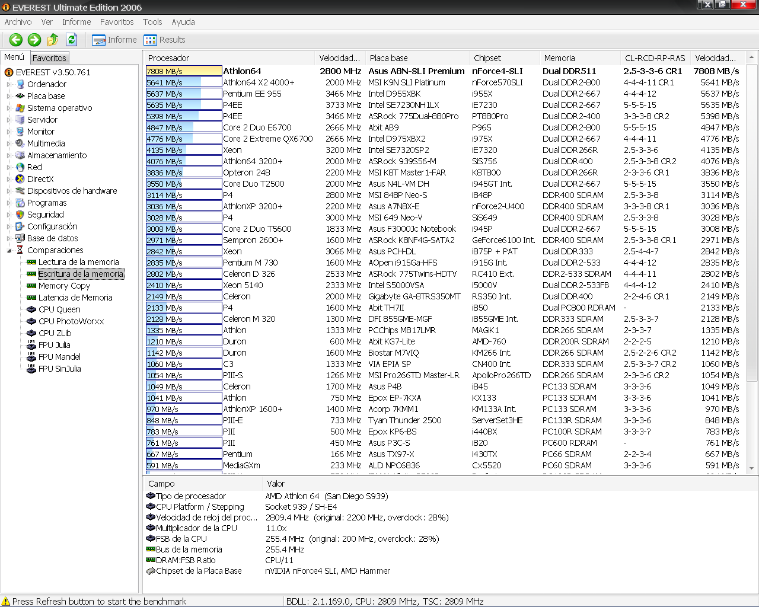Select the Placa base motherboard icon
The image size is (759, 607).
click(20, 96)
